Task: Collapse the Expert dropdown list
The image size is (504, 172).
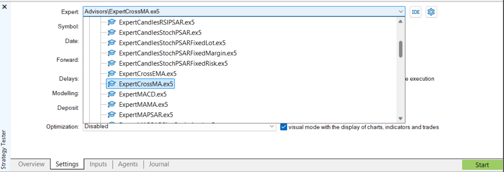Action: tap(400, 12)
